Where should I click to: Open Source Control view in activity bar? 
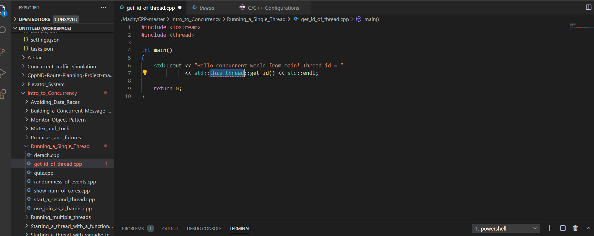(x=3, y=52)
